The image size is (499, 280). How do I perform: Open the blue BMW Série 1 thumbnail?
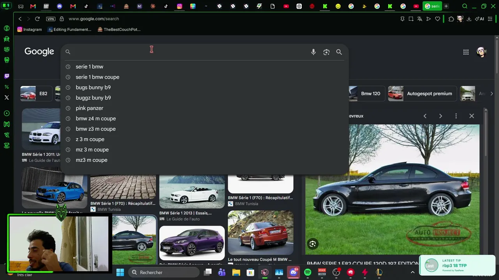pos(55,188)
